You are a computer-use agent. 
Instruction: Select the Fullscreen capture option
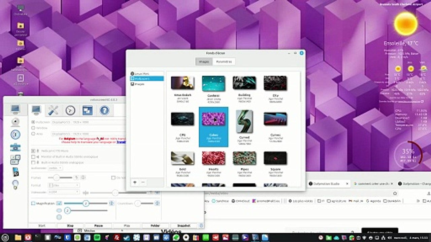(x=33, y=122)
